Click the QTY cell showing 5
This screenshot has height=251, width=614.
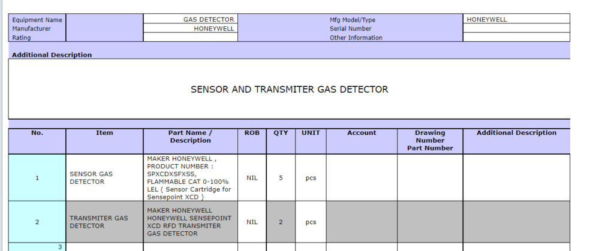pyautogui.click(x=281, y=177)
